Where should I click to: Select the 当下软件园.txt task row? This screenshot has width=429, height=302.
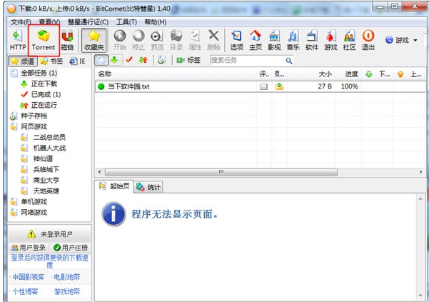pos(260,86)
